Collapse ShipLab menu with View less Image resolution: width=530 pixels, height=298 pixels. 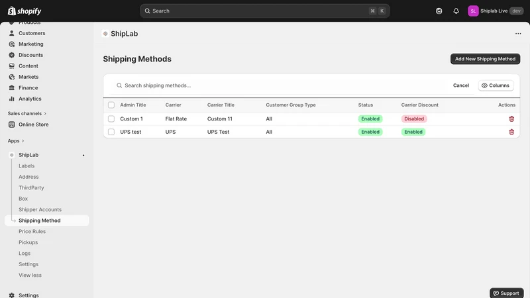[x=30, y=275]
